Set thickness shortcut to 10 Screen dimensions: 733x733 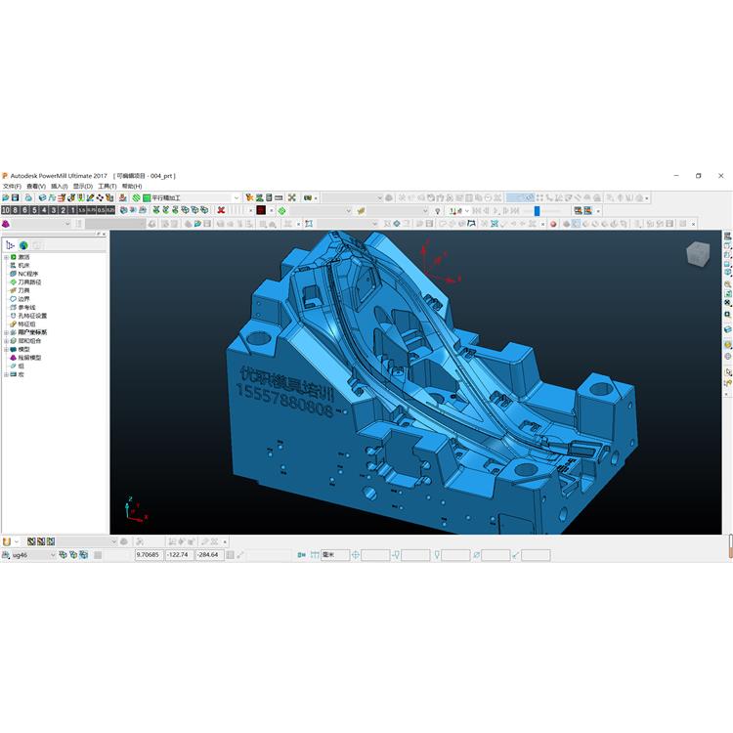click(x=6, y=210)
